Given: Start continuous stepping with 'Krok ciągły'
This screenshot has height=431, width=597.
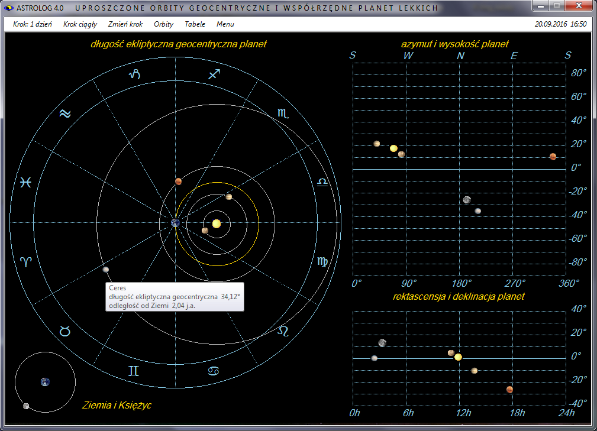Looking at the screenshot, I should [x=80, y=24].
